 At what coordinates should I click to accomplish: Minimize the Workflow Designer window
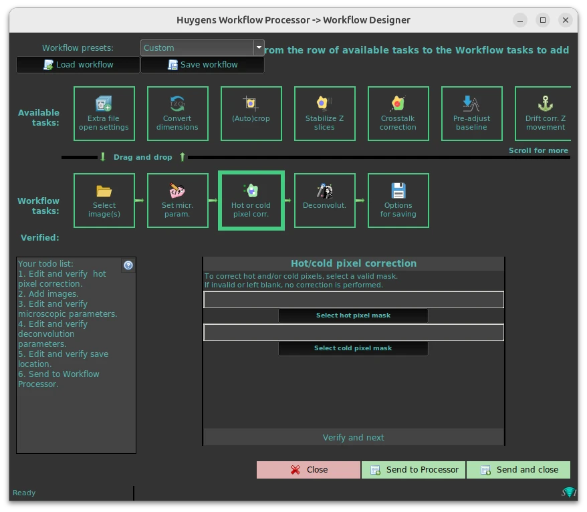pyautogui.click(x=520, y=20)
